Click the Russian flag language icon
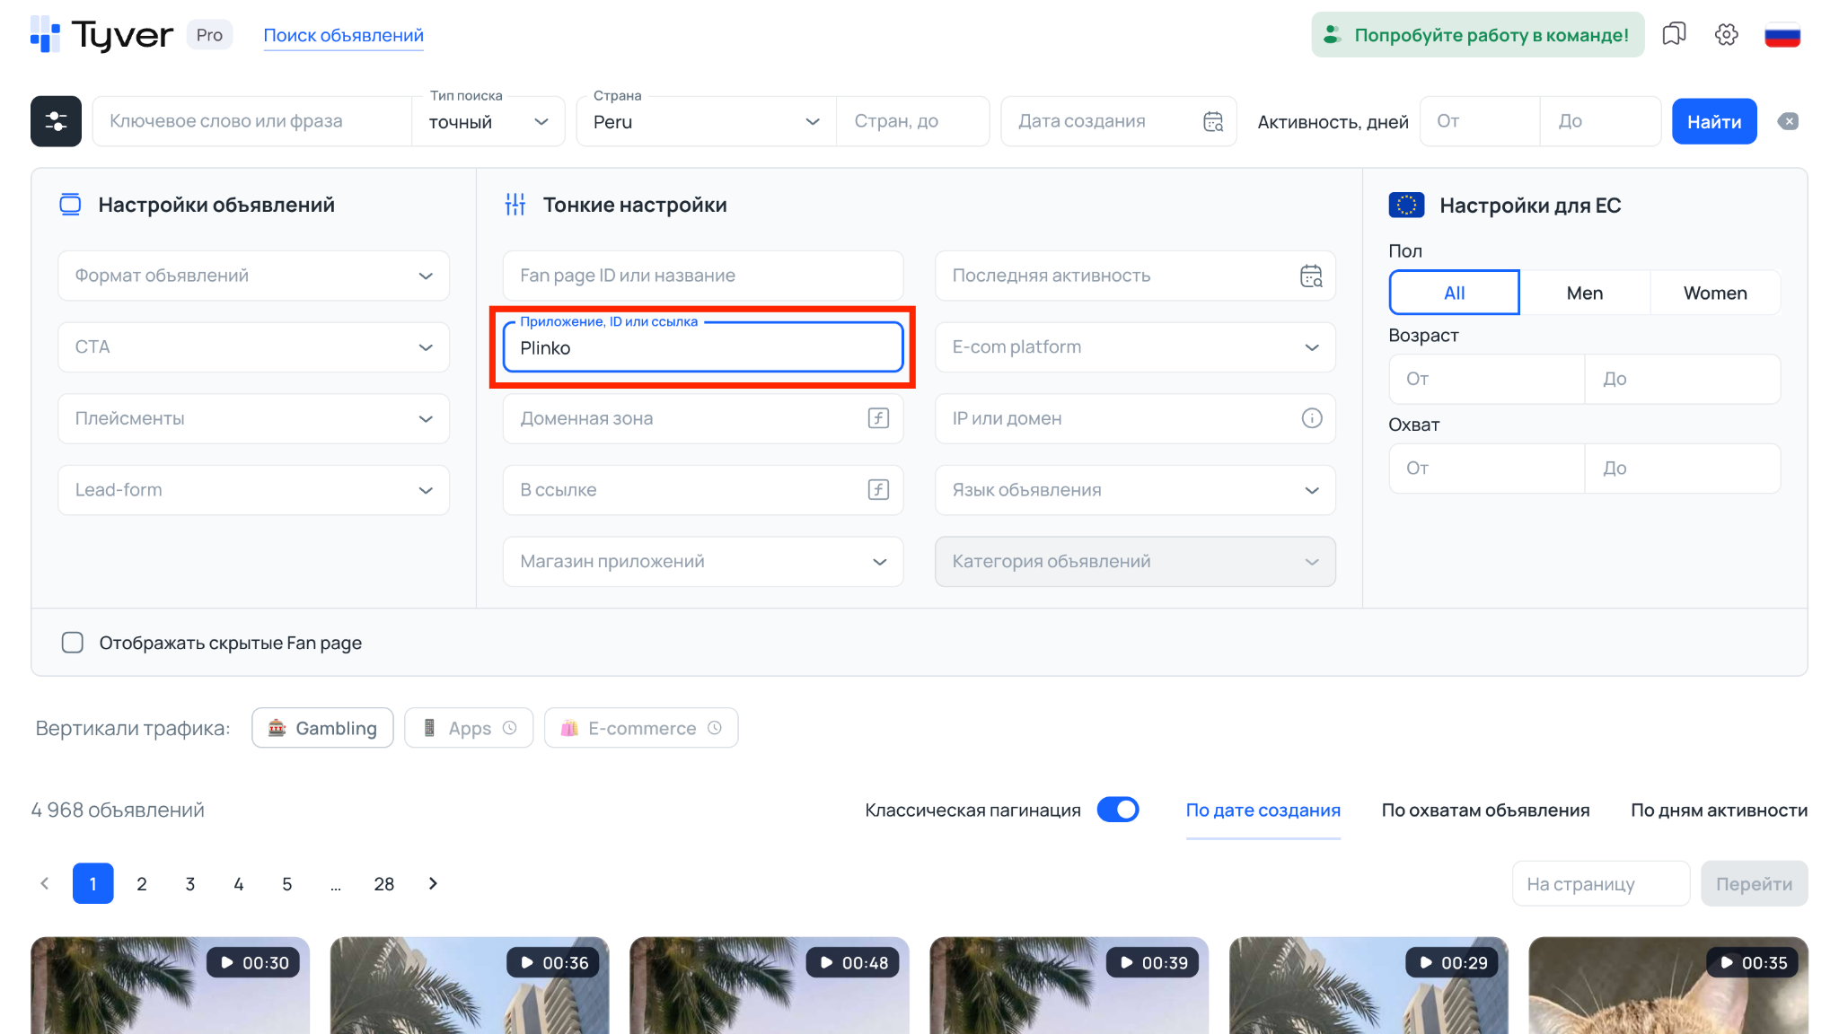This screenshot has height=1034, width=1839. point(1782,34)
